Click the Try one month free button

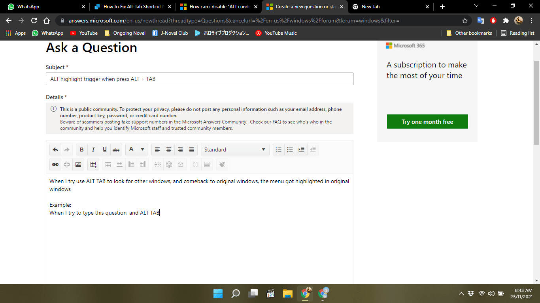coord(427,122)
